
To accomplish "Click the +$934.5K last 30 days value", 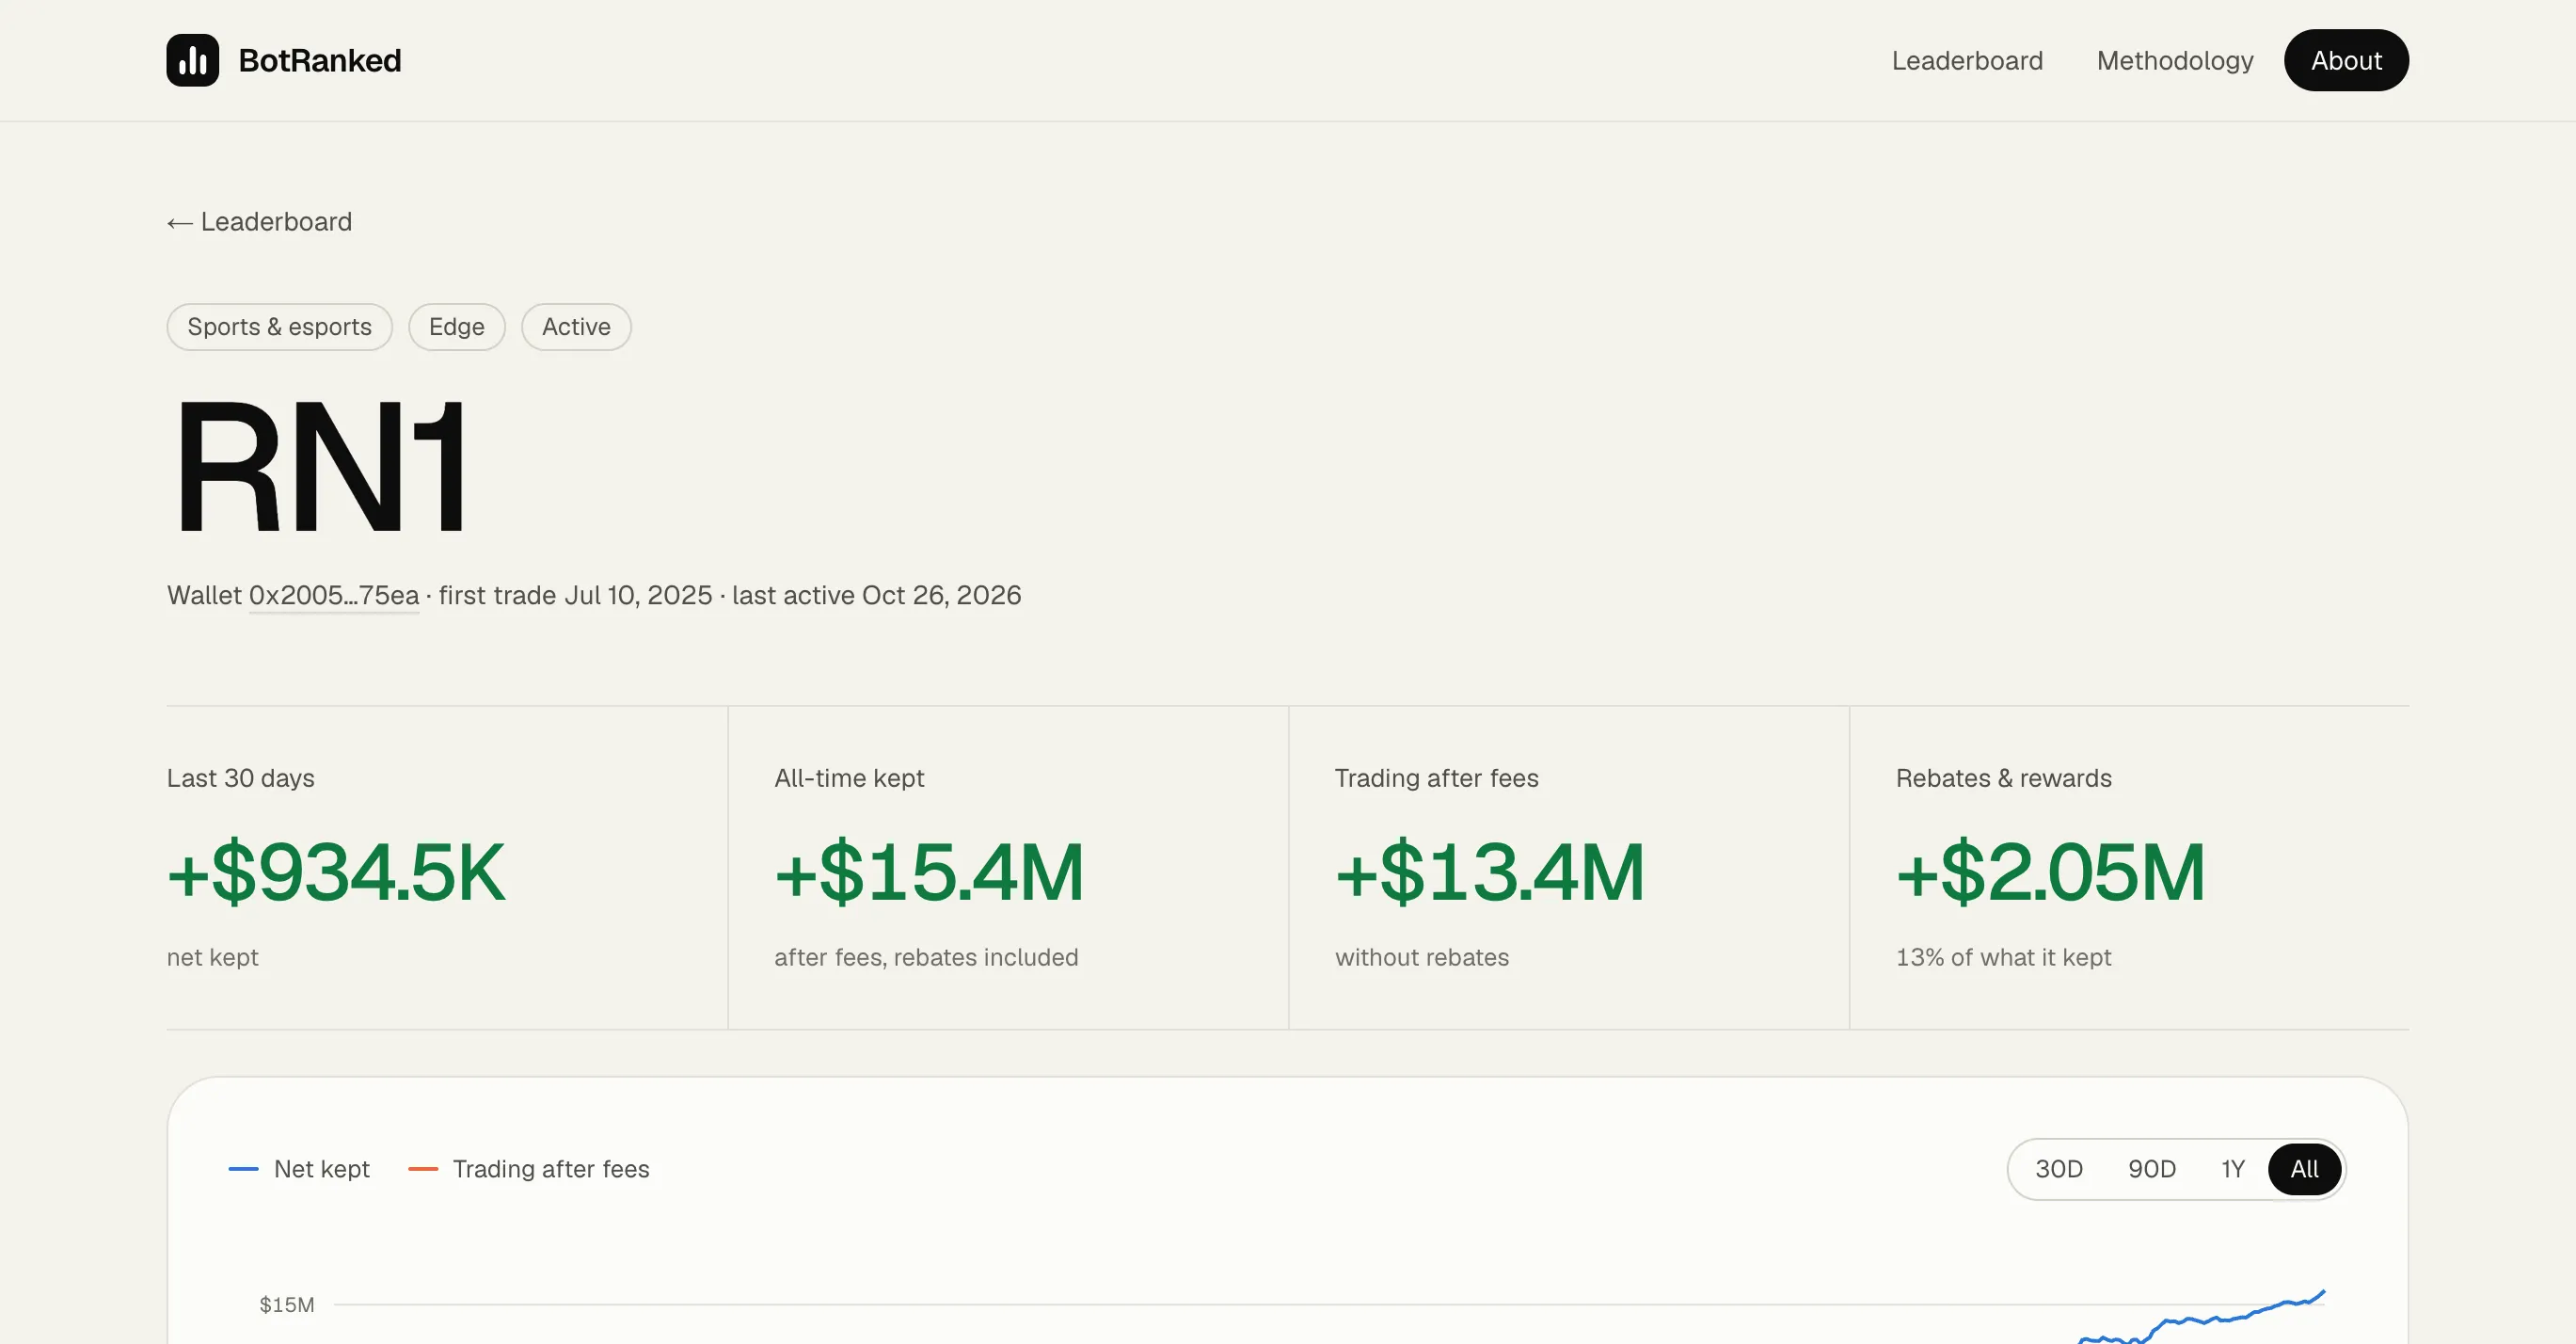I will (x=336, y=872).
